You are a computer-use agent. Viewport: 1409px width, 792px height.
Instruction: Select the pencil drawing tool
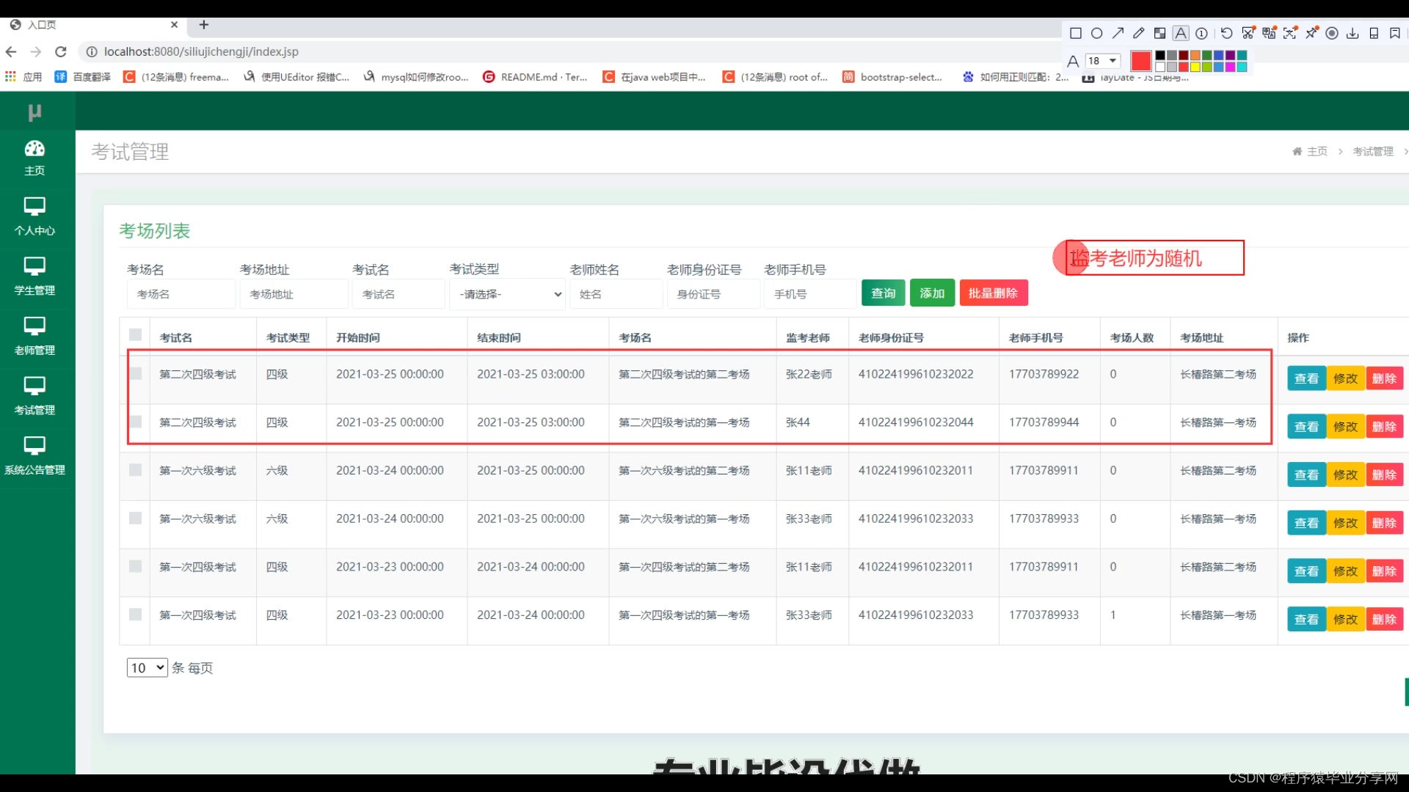pyautogui.click(x=1138, y=33)
